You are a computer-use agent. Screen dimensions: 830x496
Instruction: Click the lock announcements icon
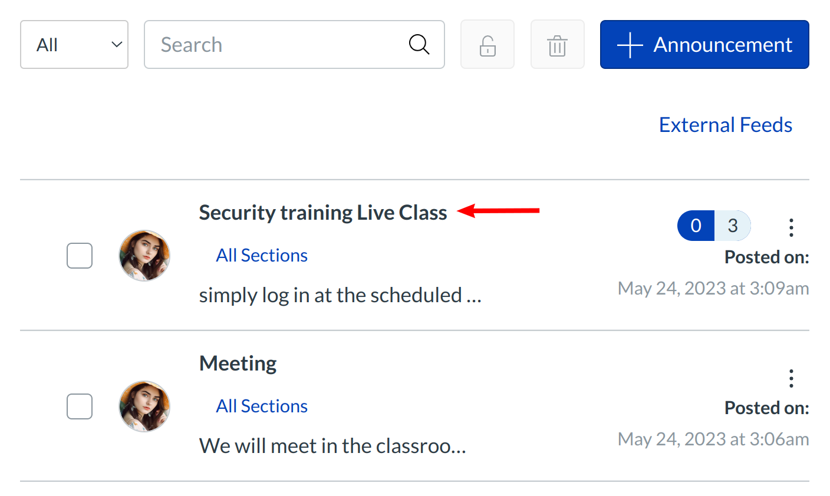488,45
